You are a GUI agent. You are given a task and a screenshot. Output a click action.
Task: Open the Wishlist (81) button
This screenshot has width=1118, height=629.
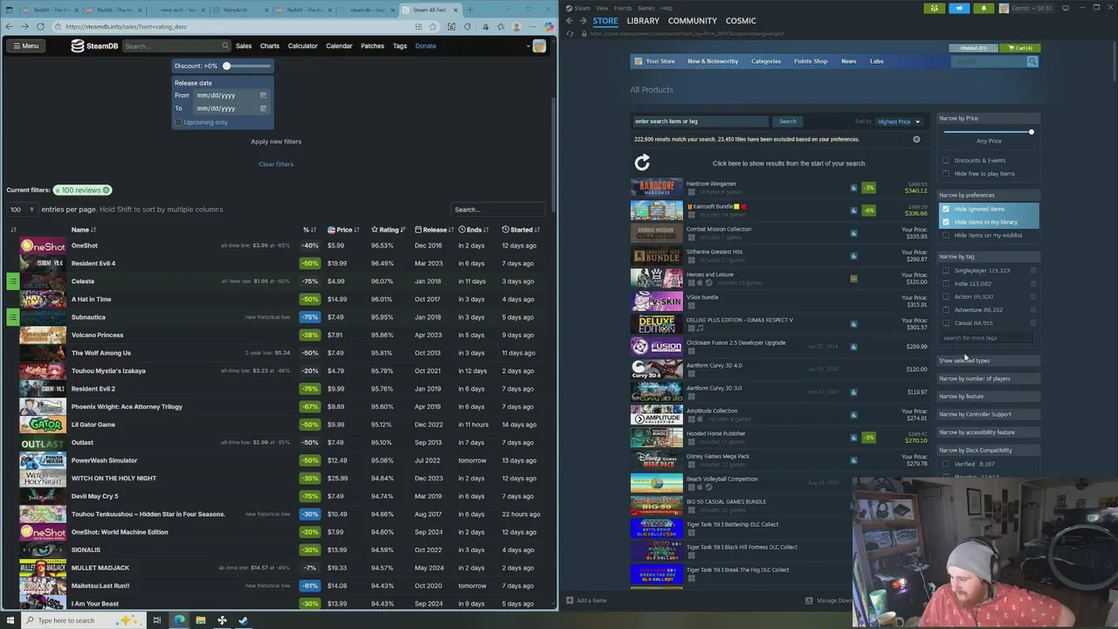(x=973, y=48)
